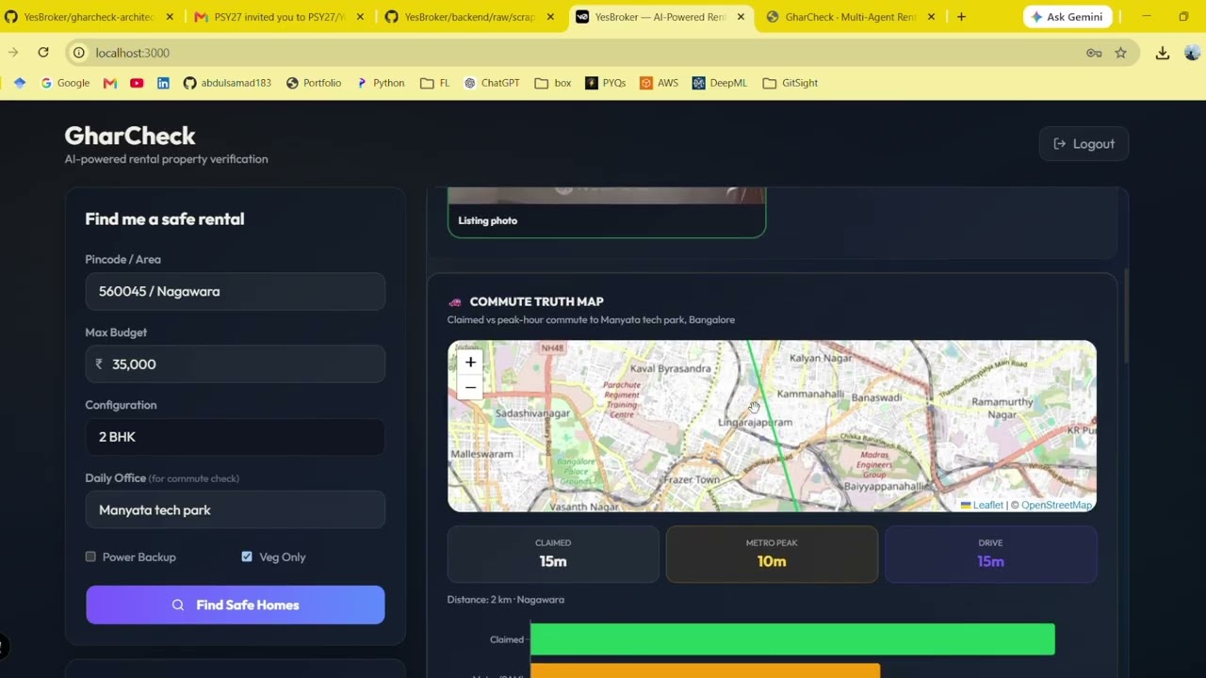Viewport: 1206px width, 678px height.
Task: Open the AWS bookmark
Action: coord(659,83)
